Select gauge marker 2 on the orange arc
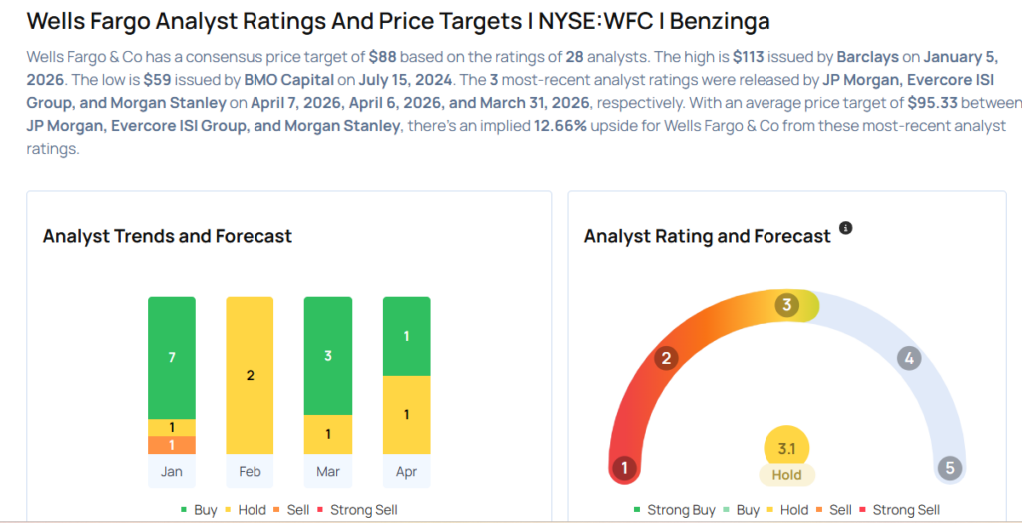Image resolution: width=1022 pixels, height=523 pixels. click(667, 359)
